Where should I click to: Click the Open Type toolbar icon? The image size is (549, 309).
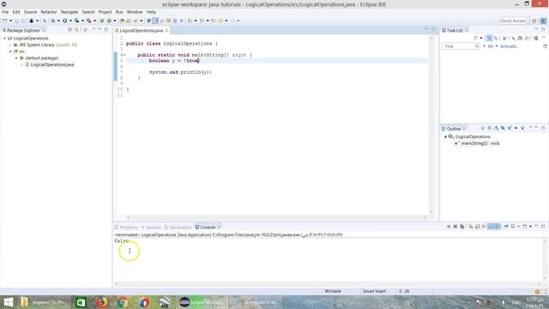(122, 21)
